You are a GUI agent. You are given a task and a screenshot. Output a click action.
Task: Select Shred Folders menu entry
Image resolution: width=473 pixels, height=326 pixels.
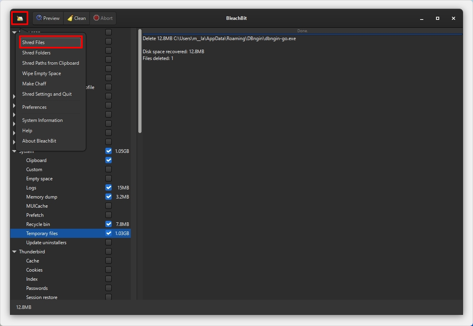[x=51, y=53]
